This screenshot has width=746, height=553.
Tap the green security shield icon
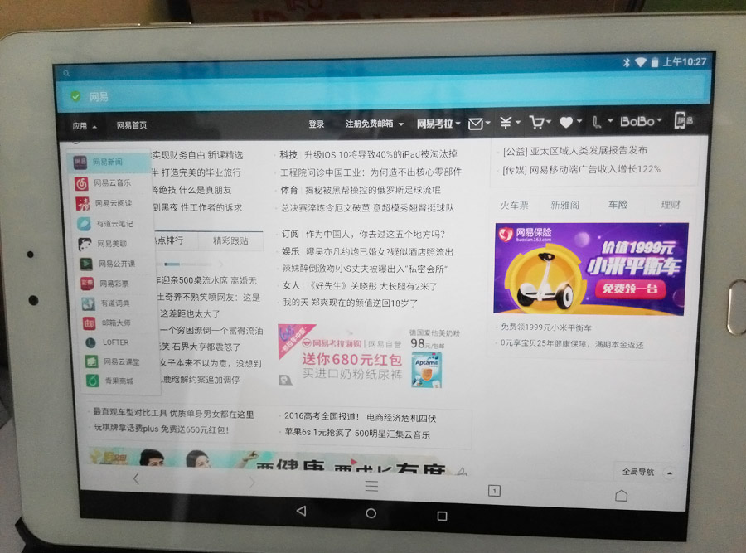pos(75,97)
